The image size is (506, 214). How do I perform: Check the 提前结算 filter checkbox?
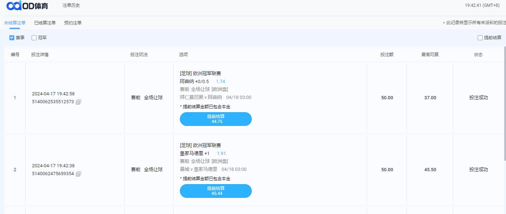pos(480,37)
